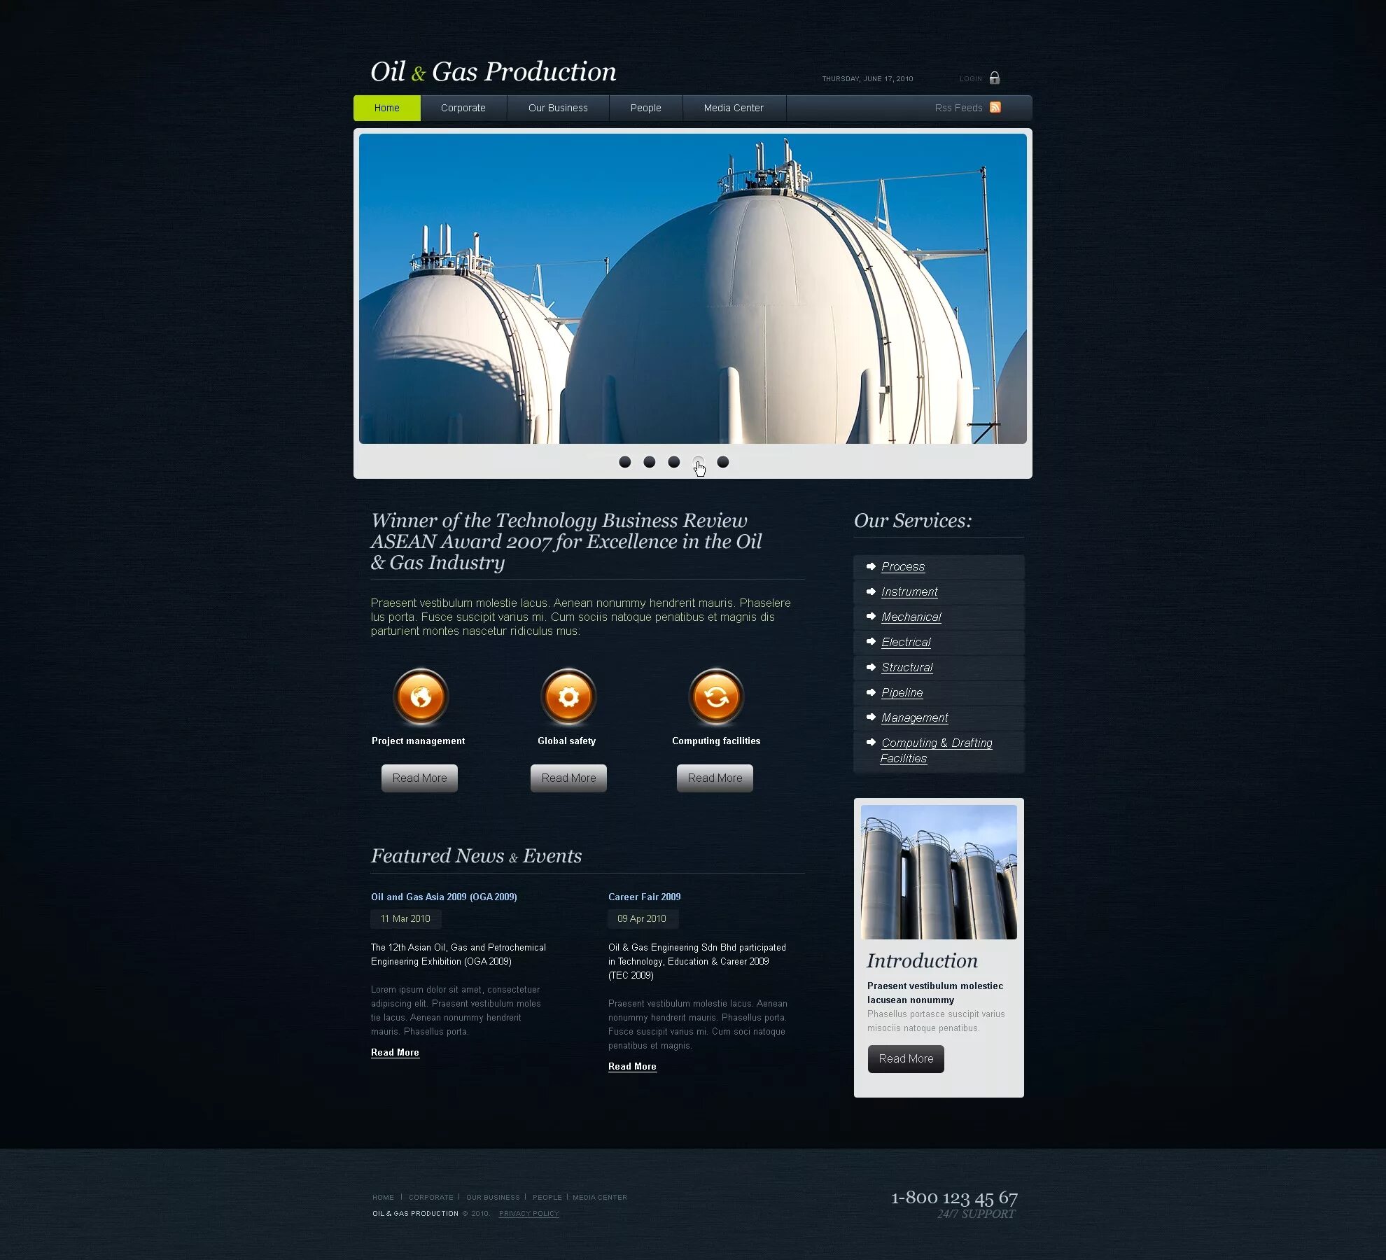Viewport: 1386px width, 1260px height.
Task: Click the HOME footer link
Action: 383,1198
